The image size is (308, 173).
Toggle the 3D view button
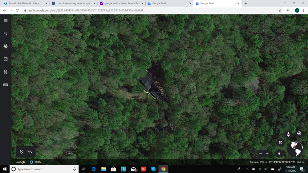click(x=280, y=142)
